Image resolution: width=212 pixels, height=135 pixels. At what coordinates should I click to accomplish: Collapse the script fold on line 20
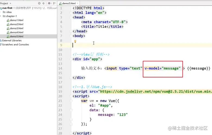(71, 96)
